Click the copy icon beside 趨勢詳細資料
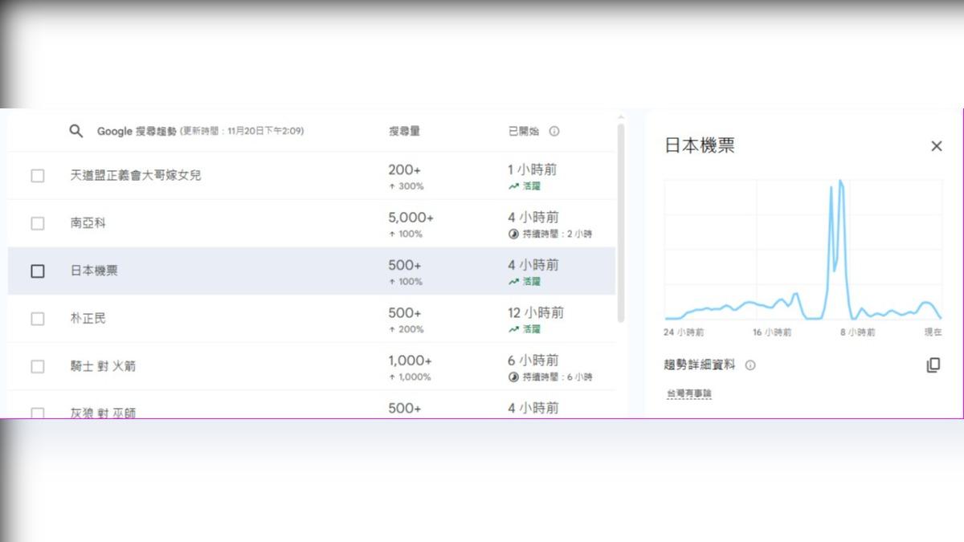The height and width of the screenshot is (542, 964). pos(933,365)
